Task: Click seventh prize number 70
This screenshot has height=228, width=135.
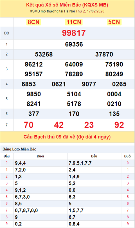Action: (29, 125)
